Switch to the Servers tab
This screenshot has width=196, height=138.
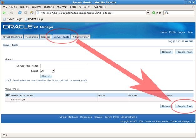coord(46,37)
